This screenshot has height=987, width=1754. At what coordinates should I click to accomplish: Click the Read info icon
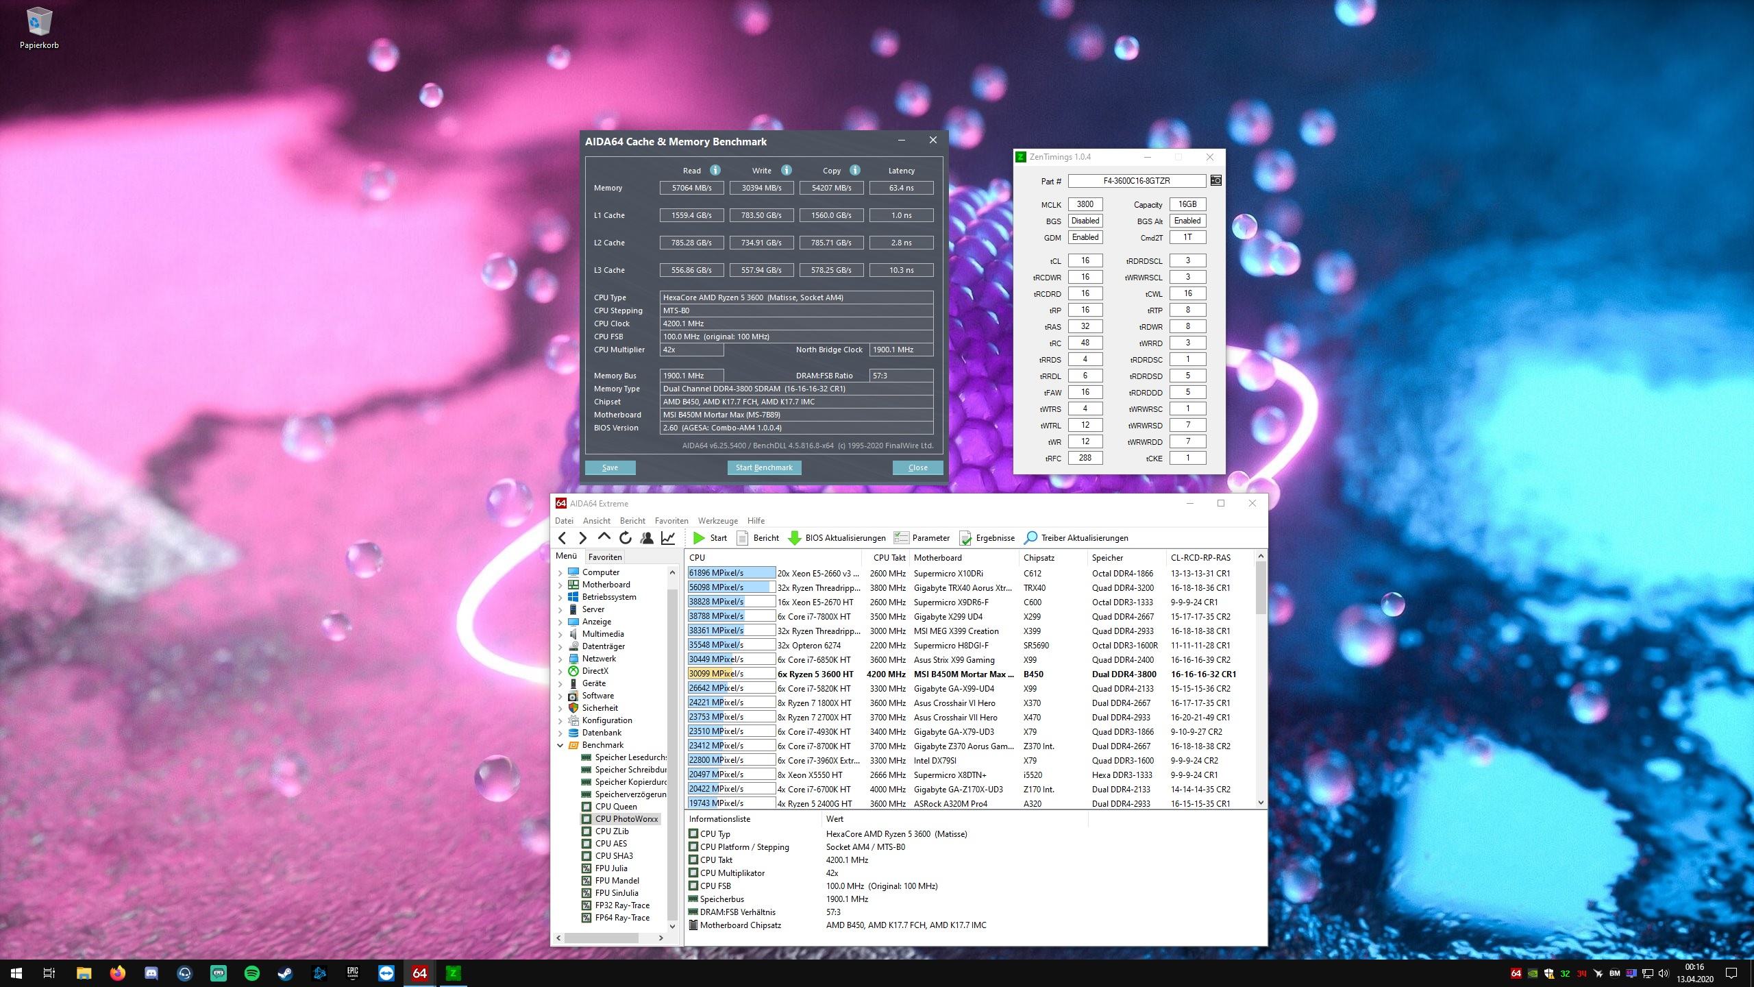[715, 170]
